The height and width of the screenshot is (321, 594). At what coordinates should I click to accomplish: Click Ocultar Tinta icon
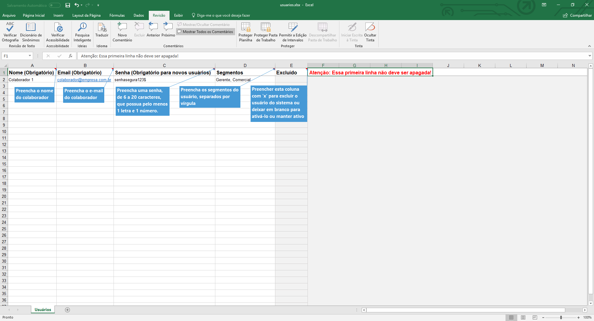tap(370, 27)
